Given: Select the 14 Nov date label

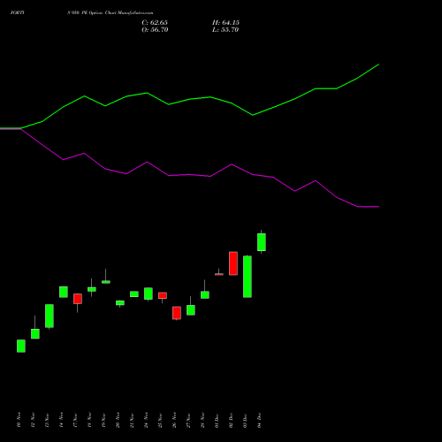Looking at the screenshot, I should (61, 420).
